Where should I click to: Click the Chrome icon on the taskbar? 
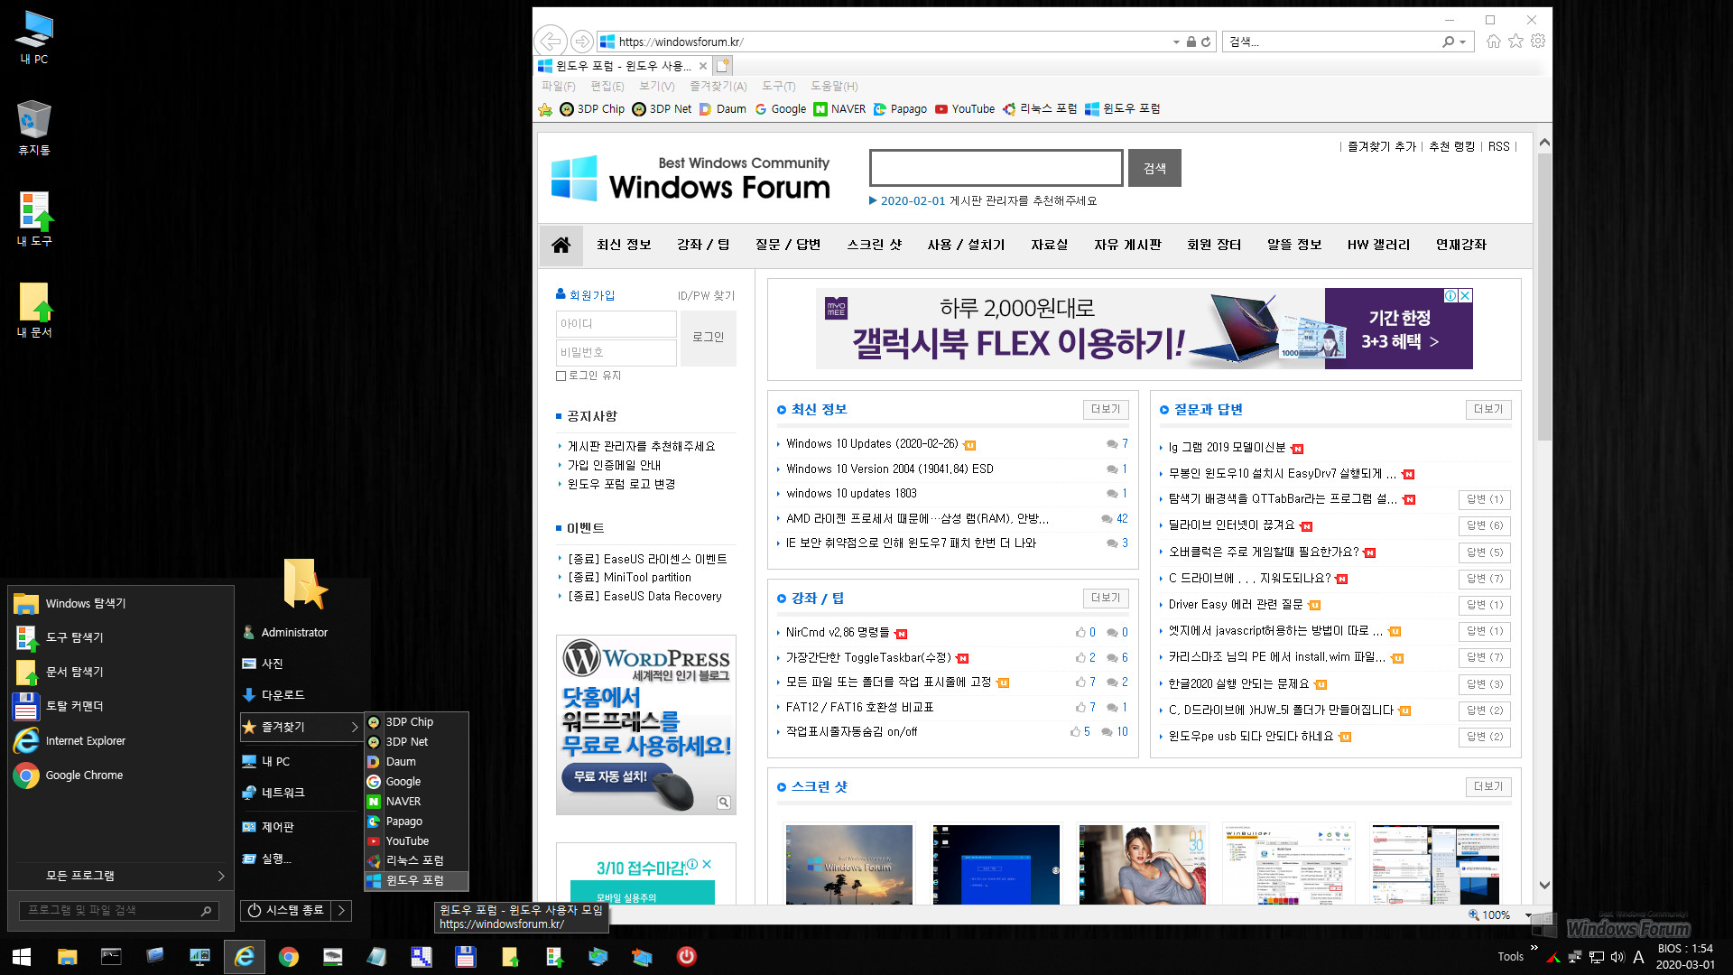289,957
